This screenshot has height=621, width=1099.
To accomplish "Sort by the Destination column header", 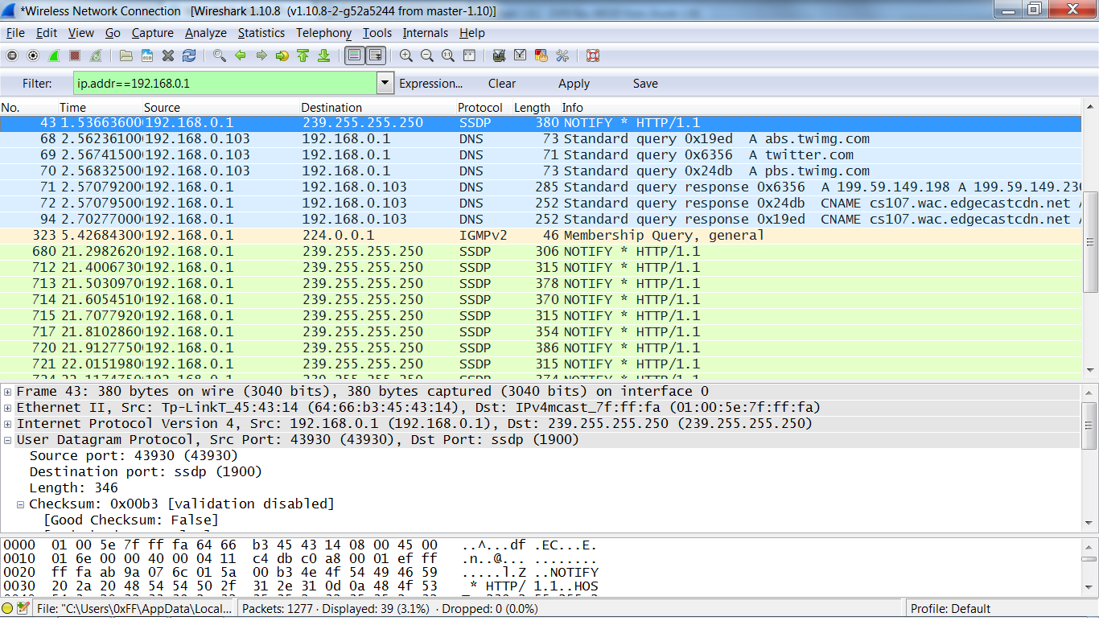I will pyautogui.click(x=331, y=108).
